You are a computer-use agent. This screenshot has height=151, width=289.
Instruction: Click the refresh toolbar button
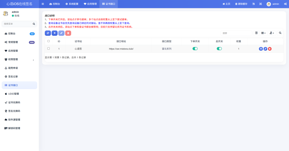click(x=48, y=33)
